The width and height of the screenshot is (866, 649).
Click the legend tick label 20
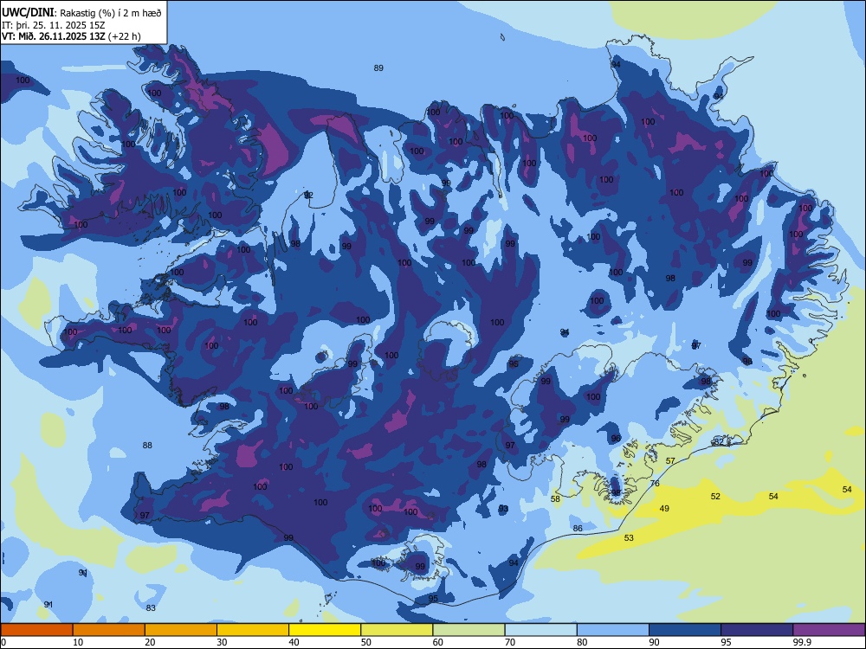(150, 642)
